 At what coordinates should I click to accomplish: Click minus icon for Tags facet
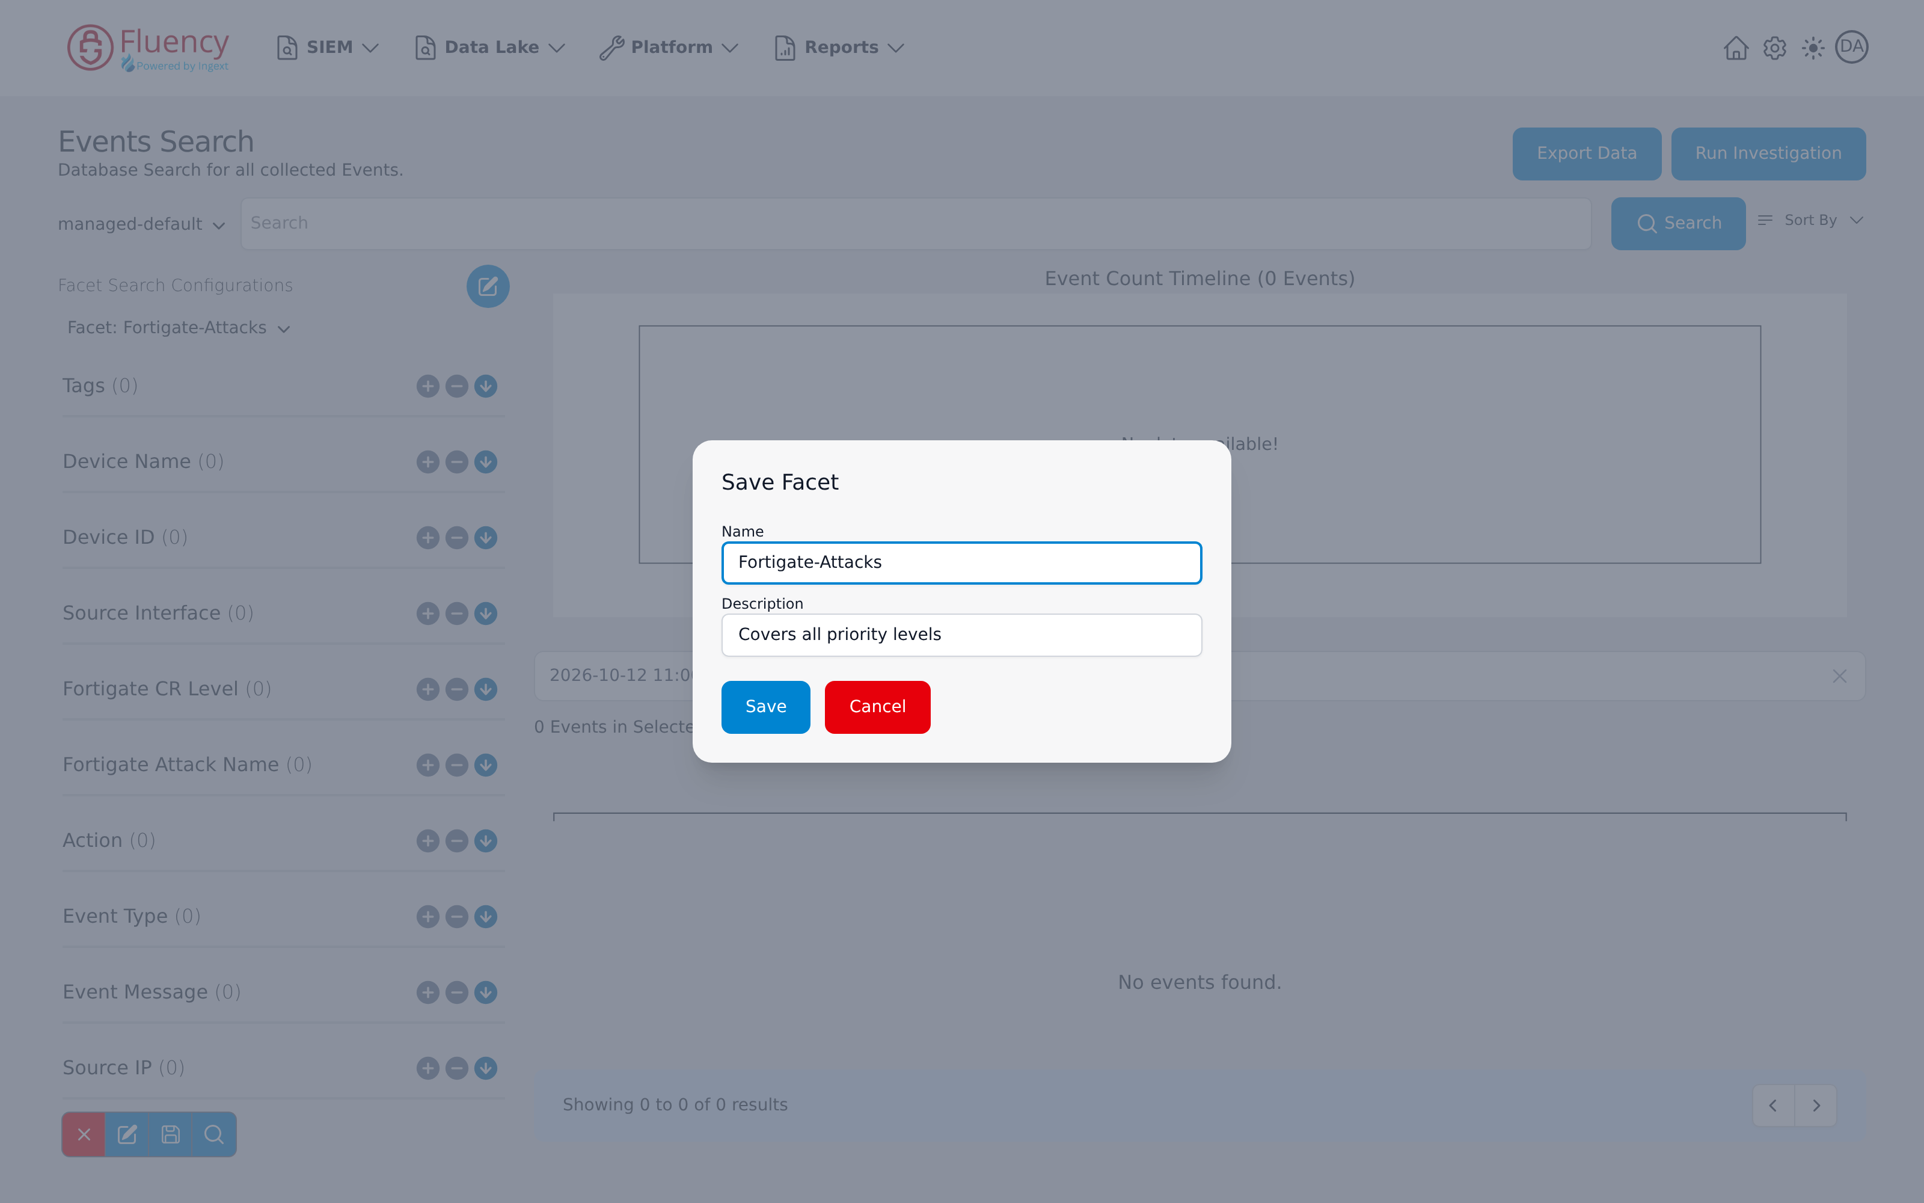[456, 386]
